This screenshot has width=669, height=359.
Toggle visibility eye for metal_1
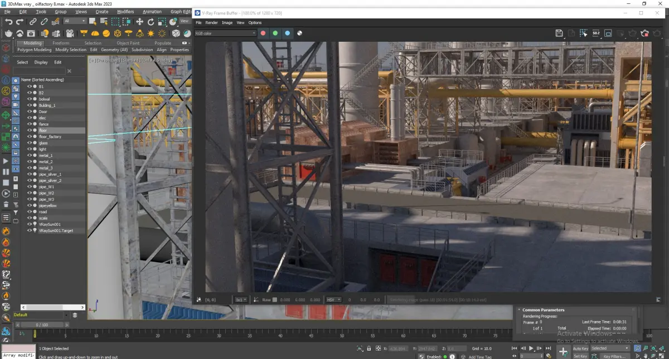pos(29,156)
